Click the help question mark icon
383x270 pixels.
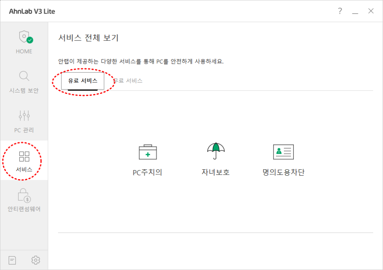coord(340,11)
